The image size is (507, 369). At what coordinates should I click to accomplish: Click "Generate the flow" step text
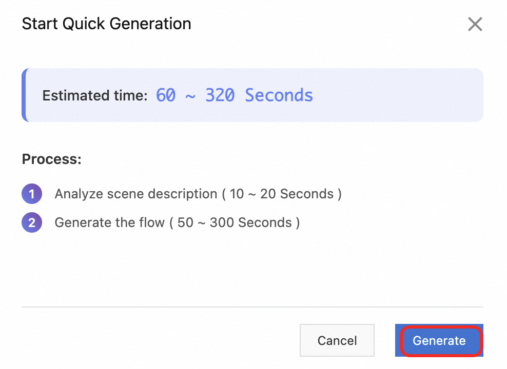(x=110, y=223)
